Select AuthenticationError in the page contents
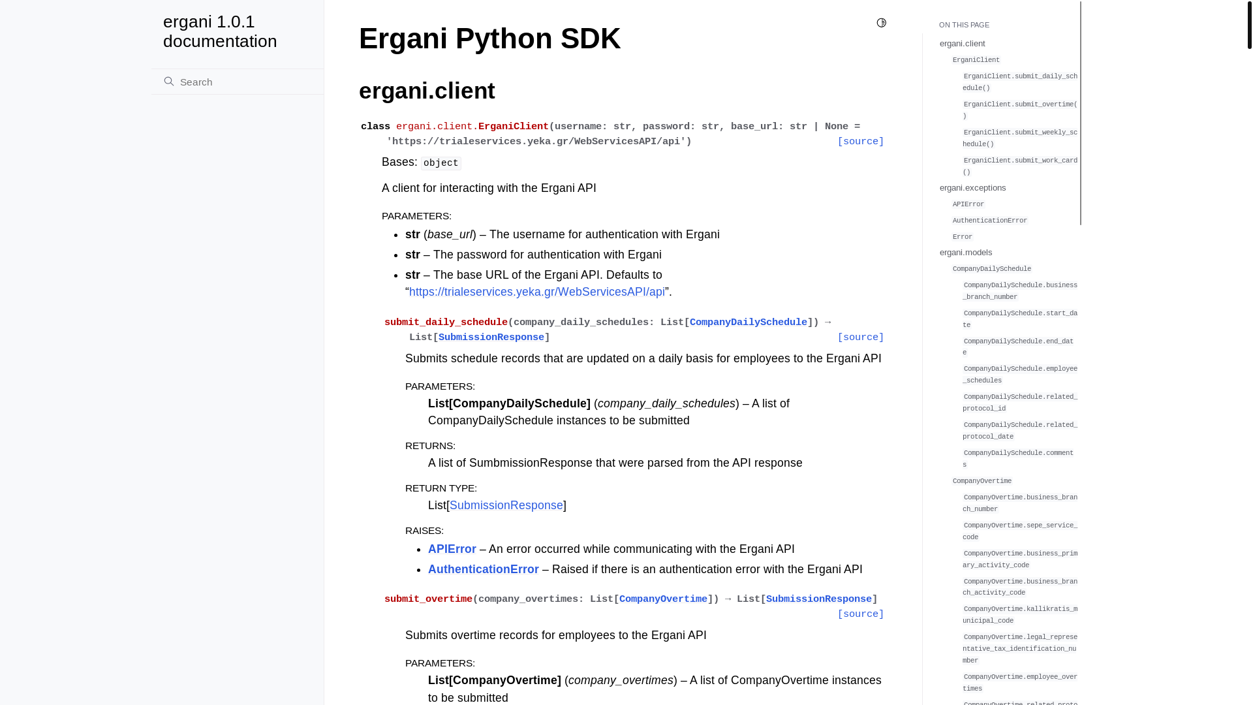The height and width of the screenshot is (705, 1253). (990, 221)
